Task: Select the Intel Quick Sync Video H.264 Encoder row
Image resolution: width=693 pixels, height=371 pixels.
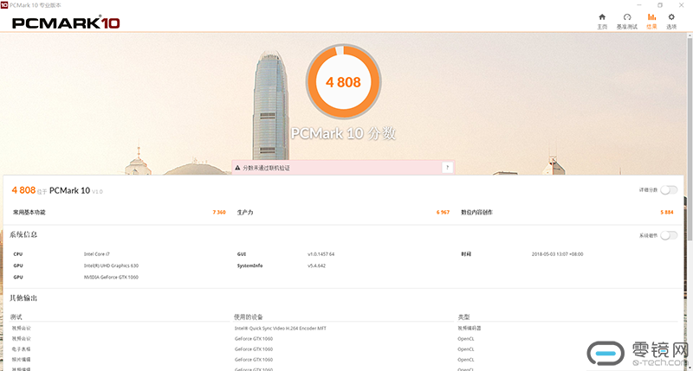Action: 280,329
